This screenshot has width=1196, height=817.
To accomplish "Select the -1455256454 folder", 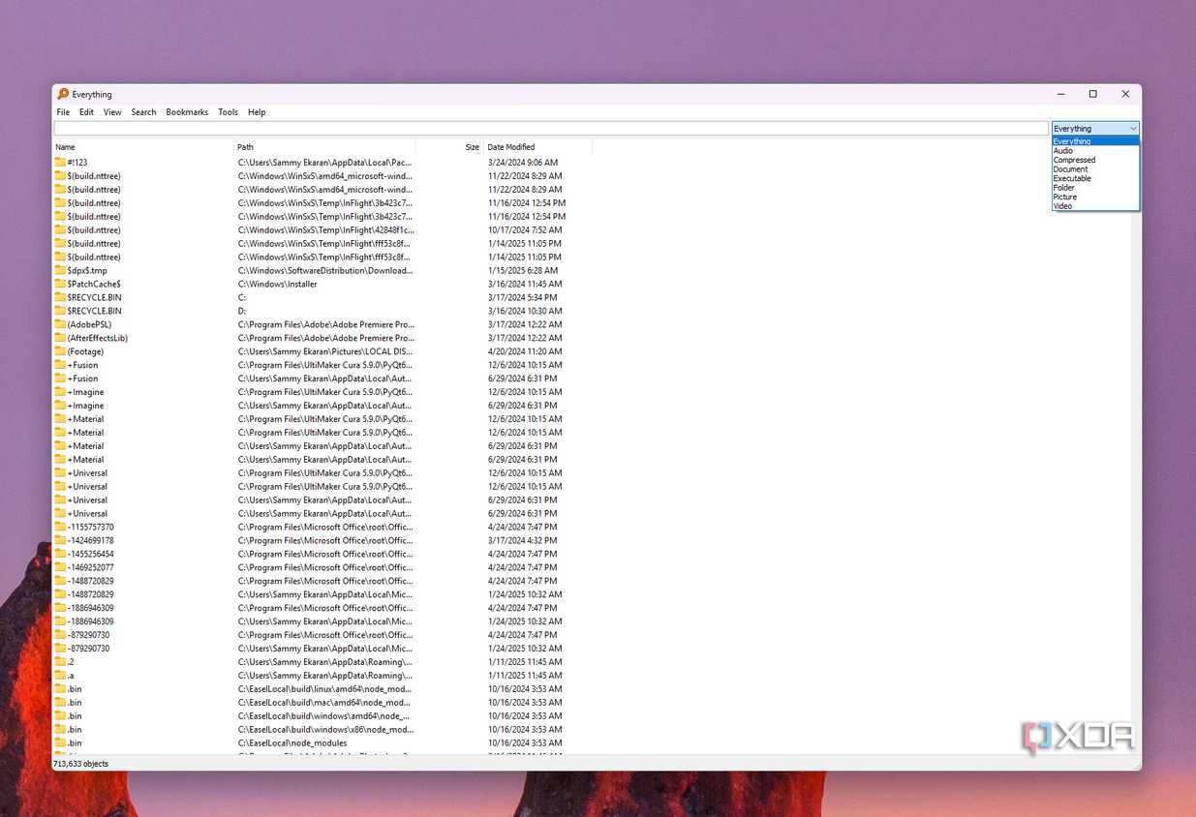I will pos(90,554).
